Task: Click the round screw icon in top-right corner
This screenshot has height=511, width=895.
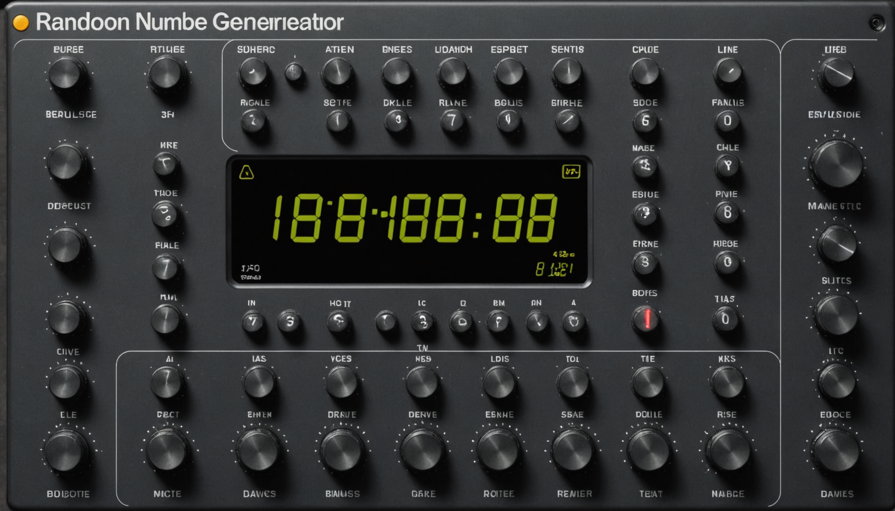Action: pos(877,23)
